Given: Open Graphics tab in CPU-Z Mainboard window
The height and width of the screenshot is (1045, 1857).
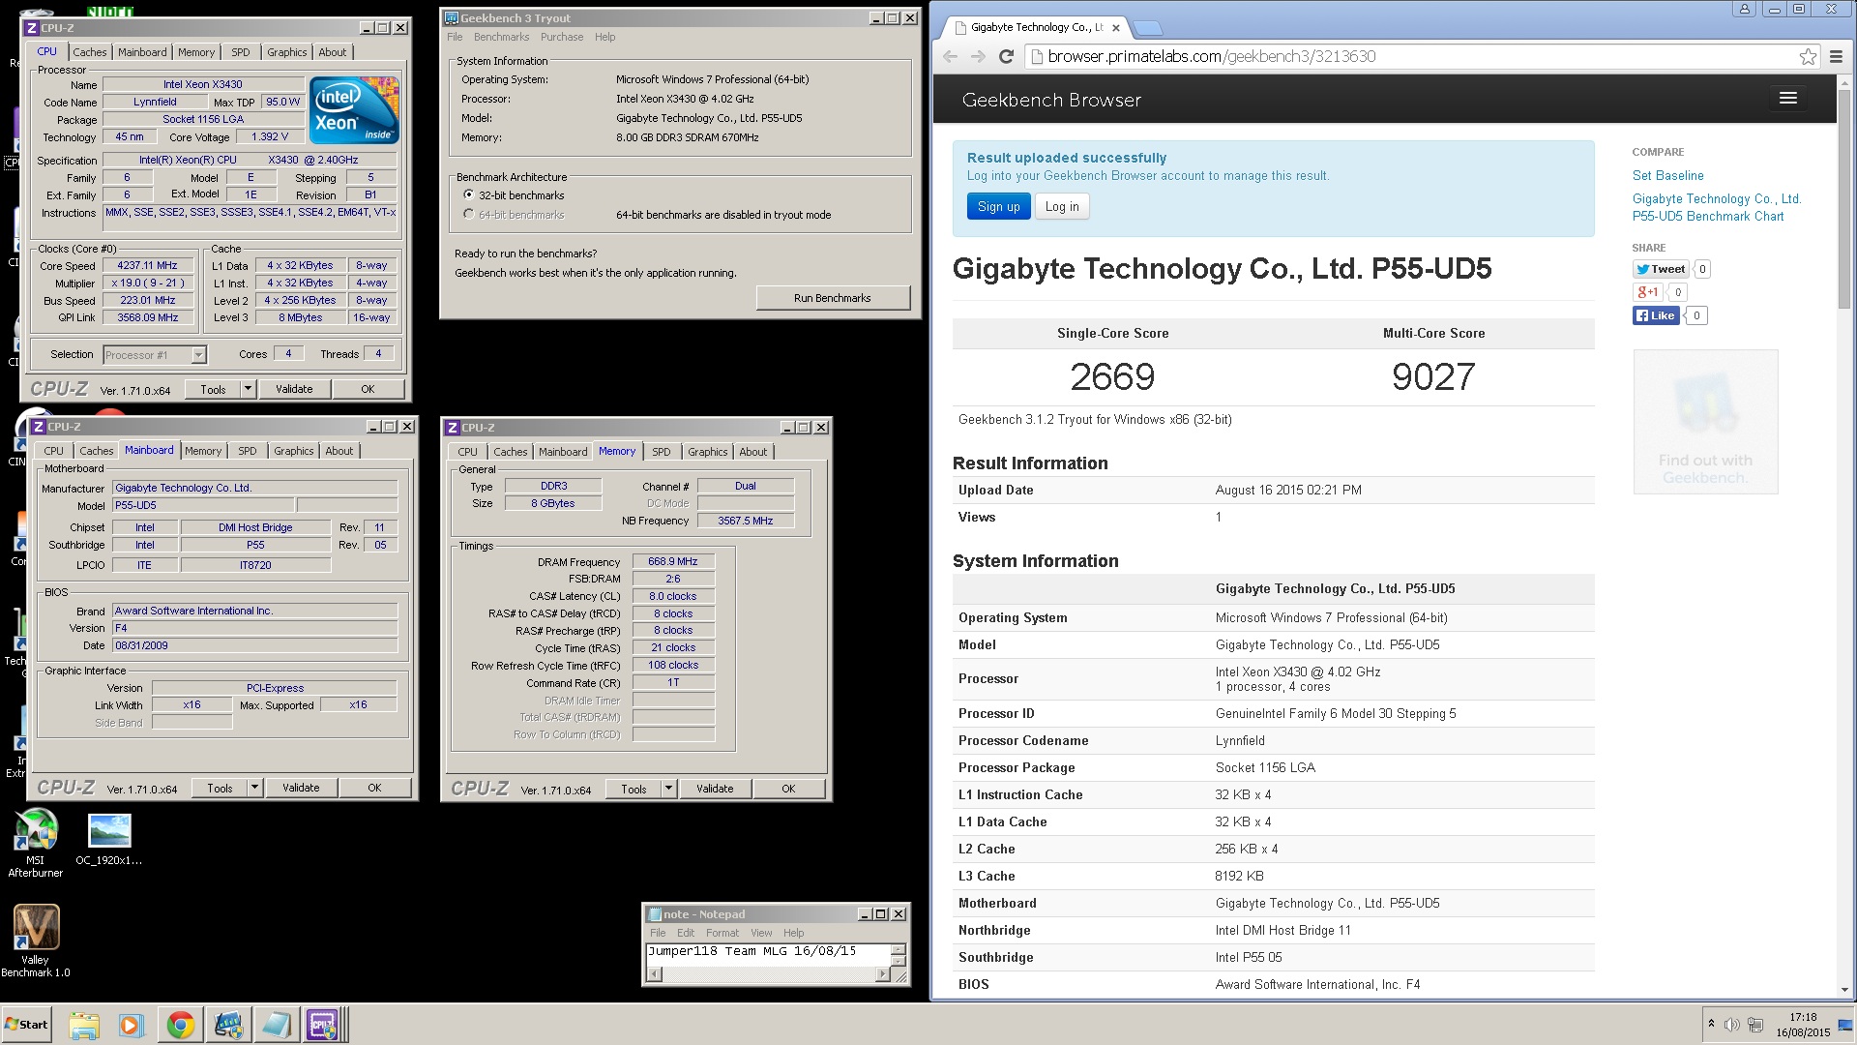Looking at the screenshot, I should (293, 451).
